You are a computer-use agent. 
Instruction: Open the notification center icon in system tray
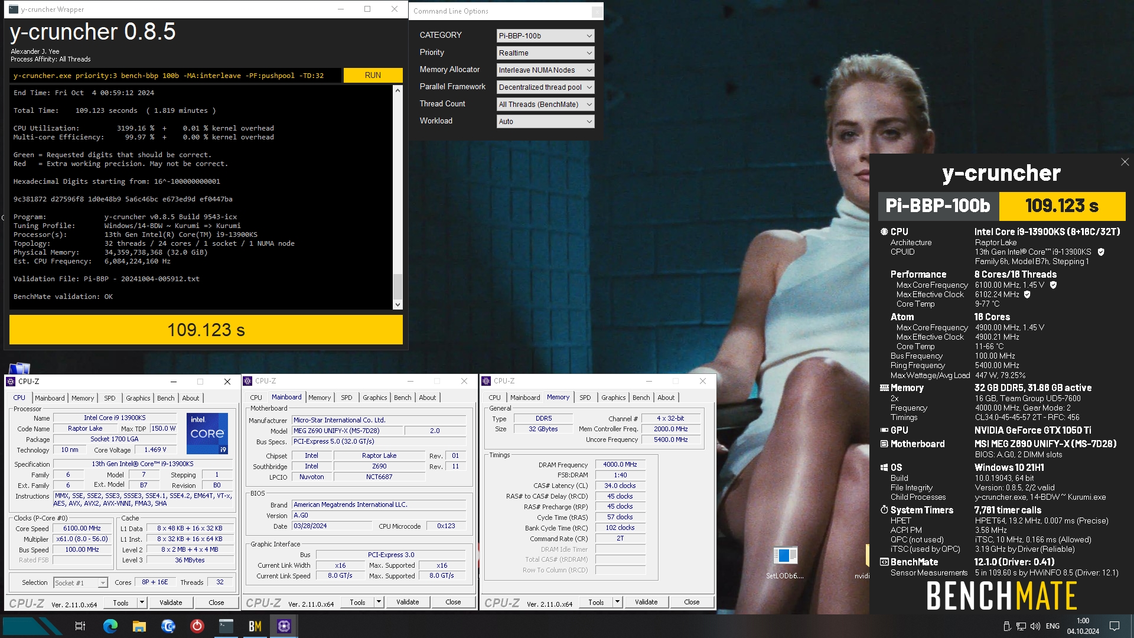[1115, 626]
